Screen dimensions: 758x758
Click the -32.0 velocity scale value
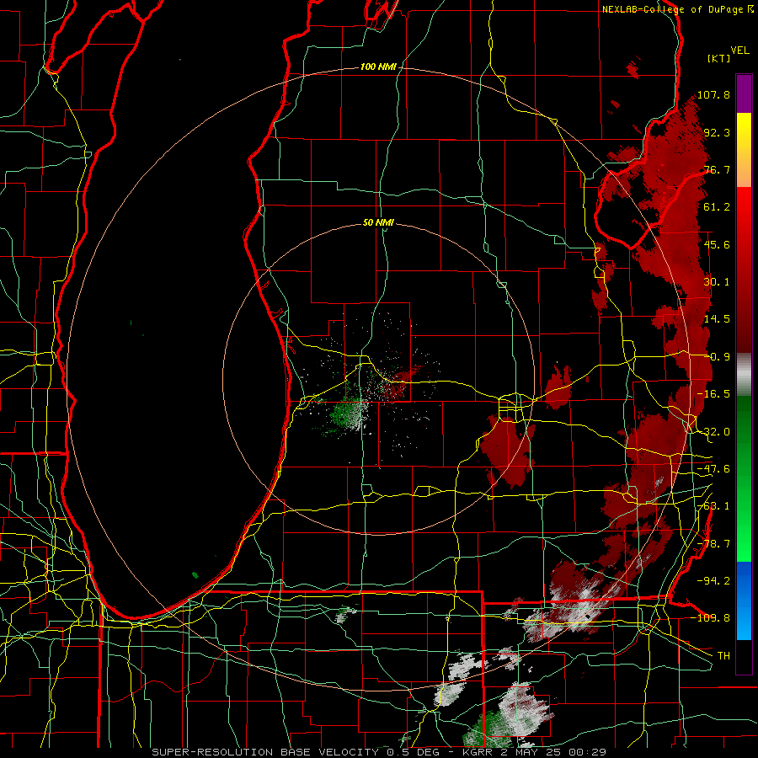pyautogui.click(x=713, y=432)
